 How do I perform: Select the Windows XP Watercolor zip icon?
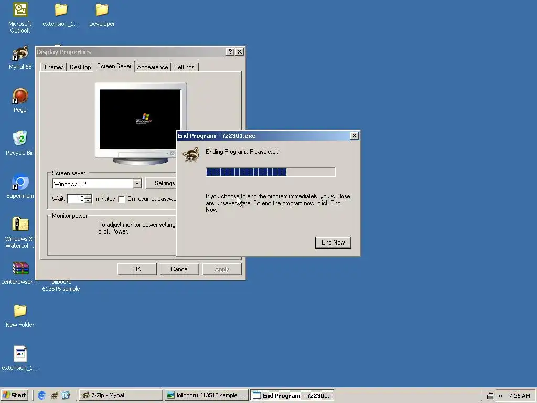point(20,232)
